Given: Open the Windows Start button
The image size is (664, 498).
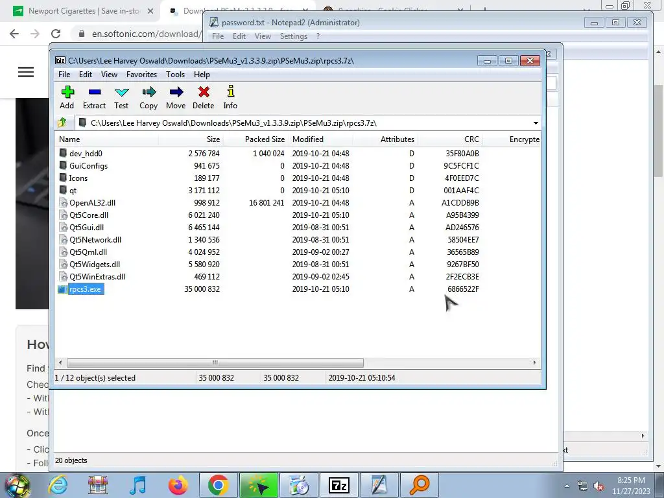Looking at the screenshot, I should point(17,485).
